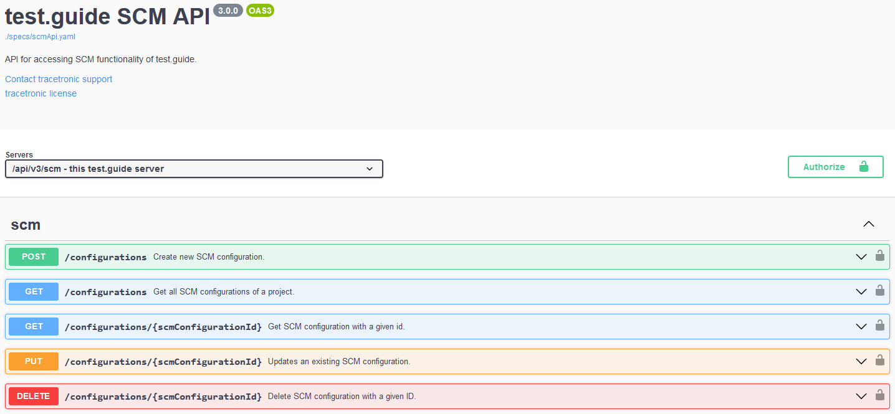Click the lock icon on POST /configurations
The image size is (895, 414).
tap(879, 256)
